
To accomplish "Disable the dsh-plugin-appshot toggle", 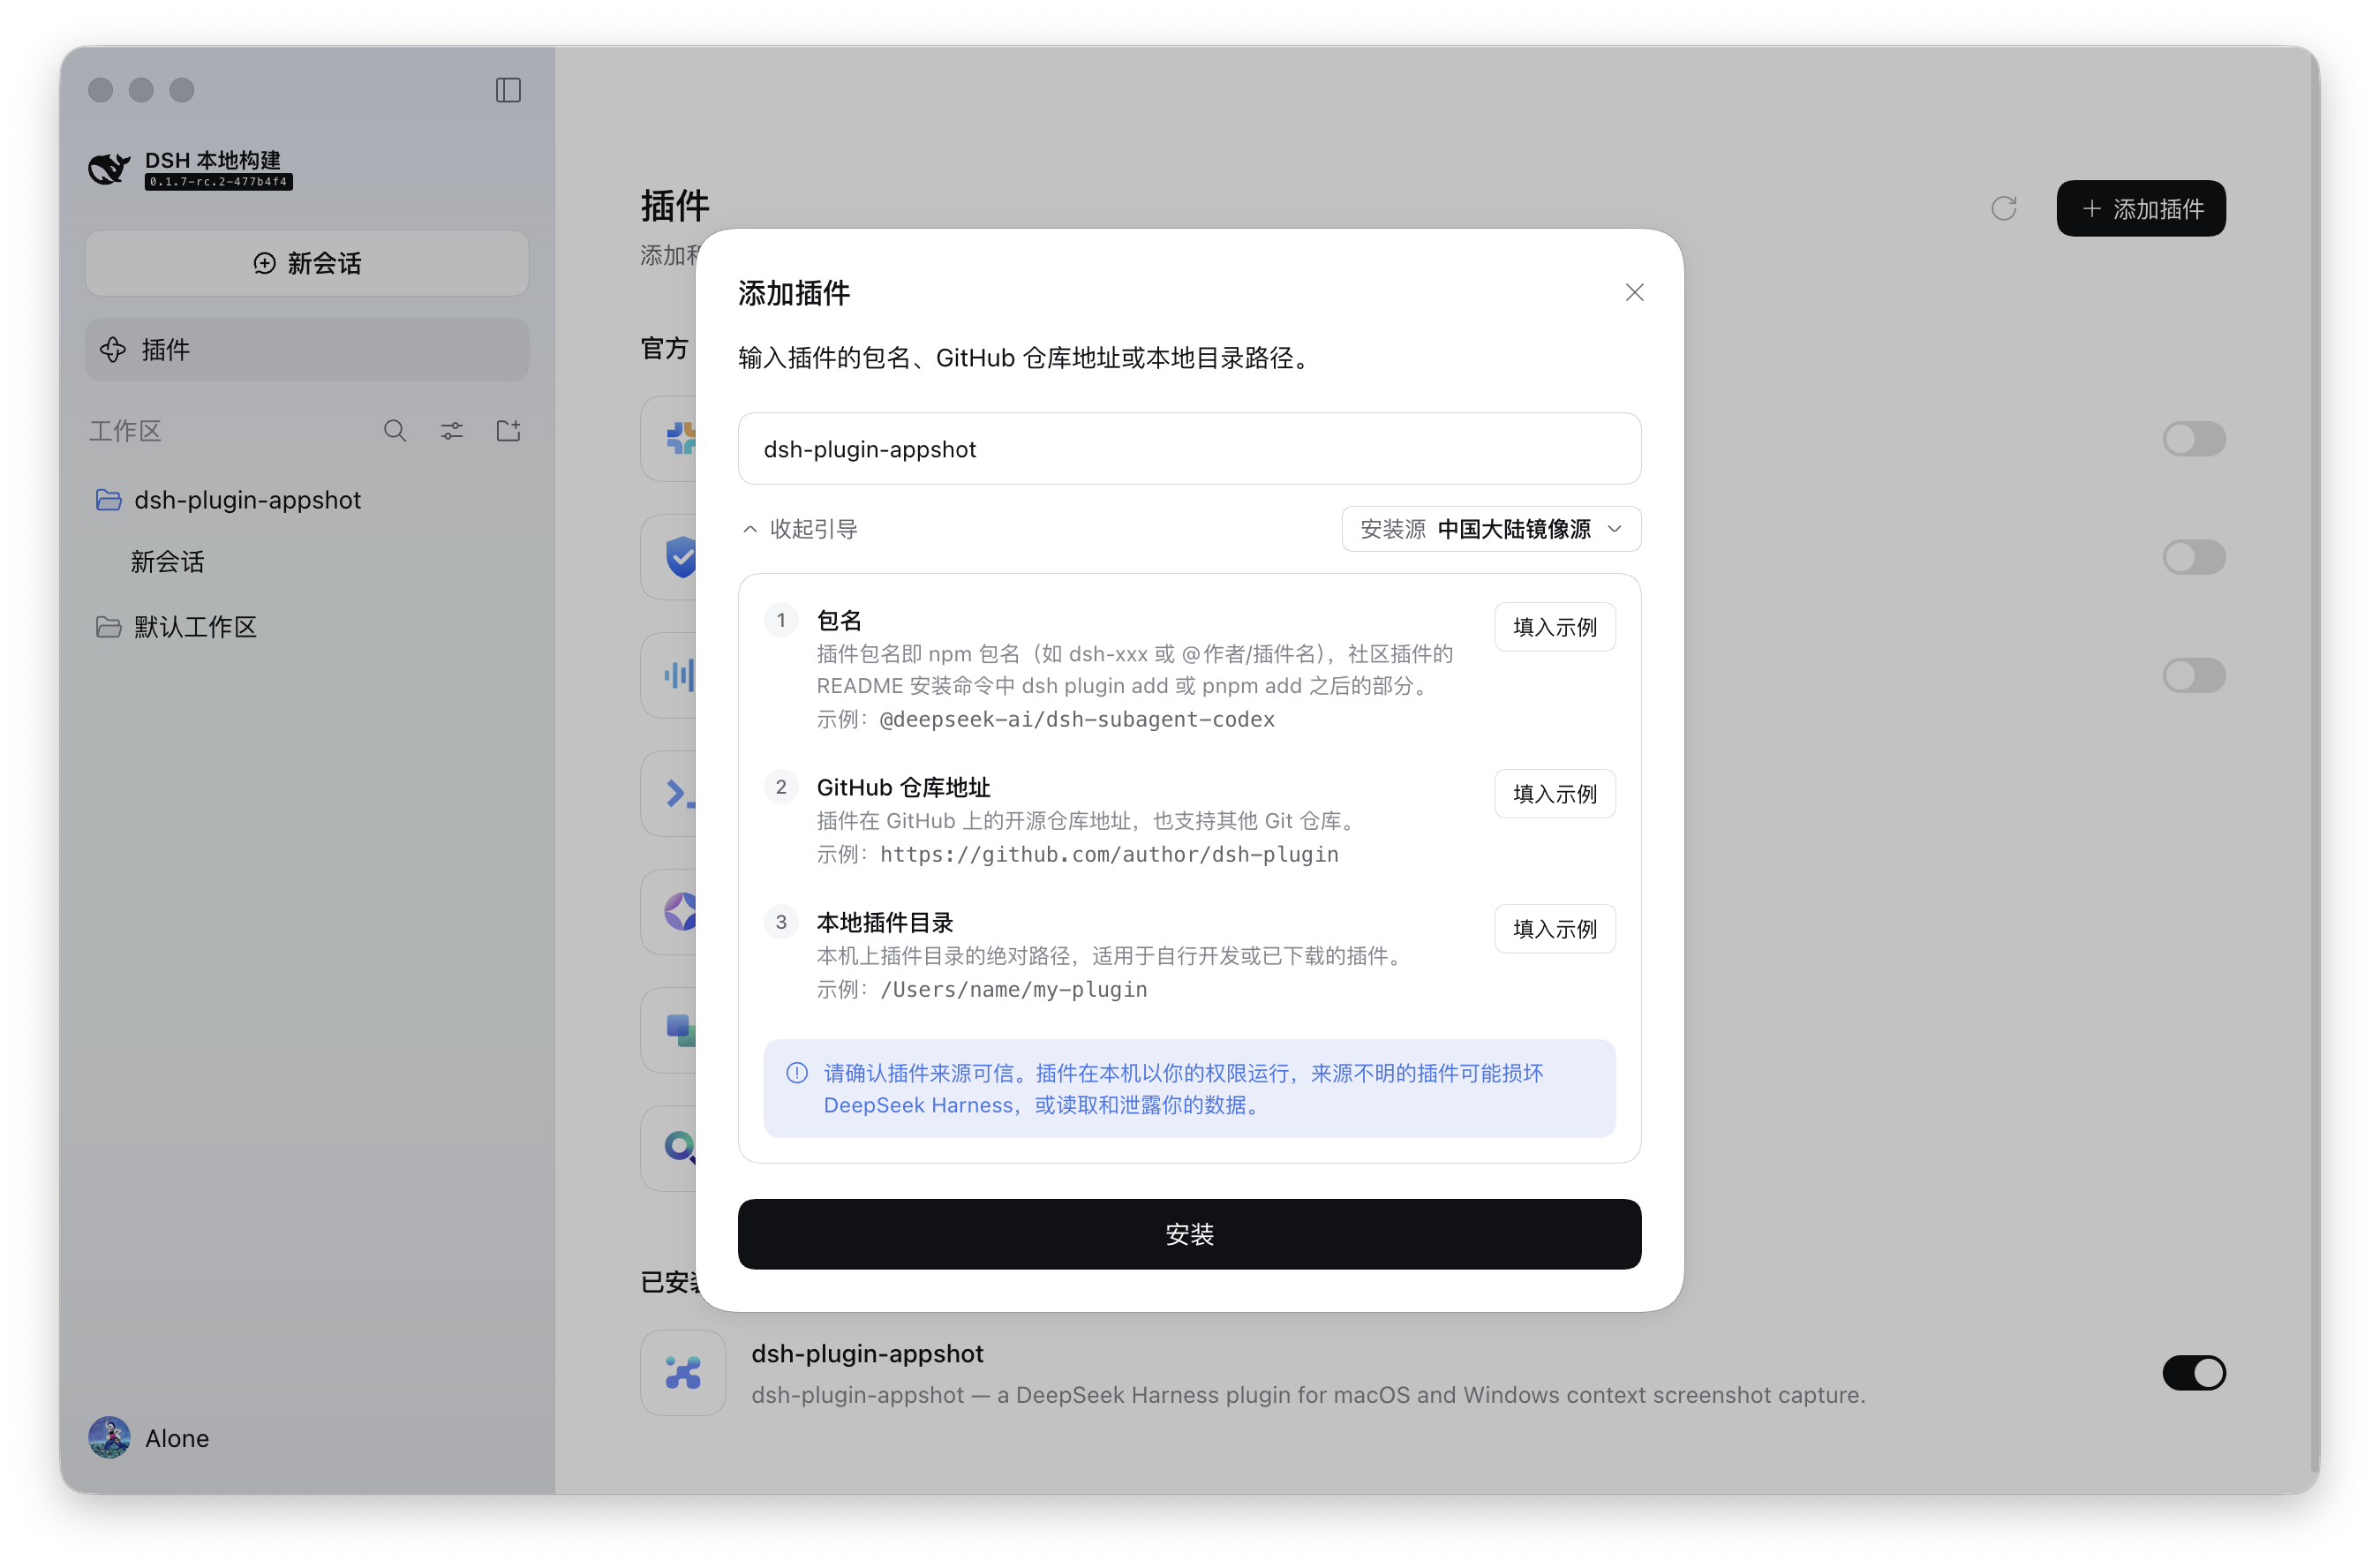I will click(x=2194, y=1372).
